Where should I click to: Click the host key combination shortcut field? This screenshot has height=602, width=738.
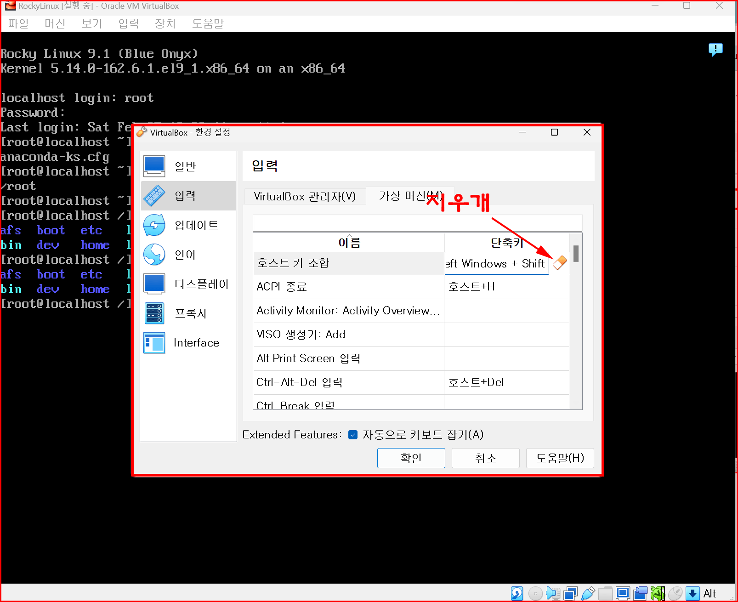pos(497,263)
